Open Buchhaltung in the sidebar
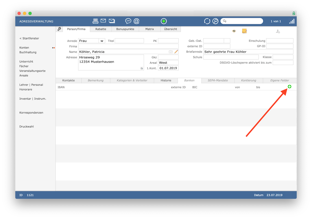The image size is (312, 219). pyautogui.click(x=28, y=52)
